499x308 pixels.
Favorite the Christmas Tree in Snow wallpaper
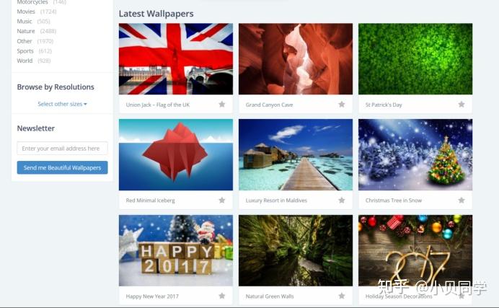[461, 200]
